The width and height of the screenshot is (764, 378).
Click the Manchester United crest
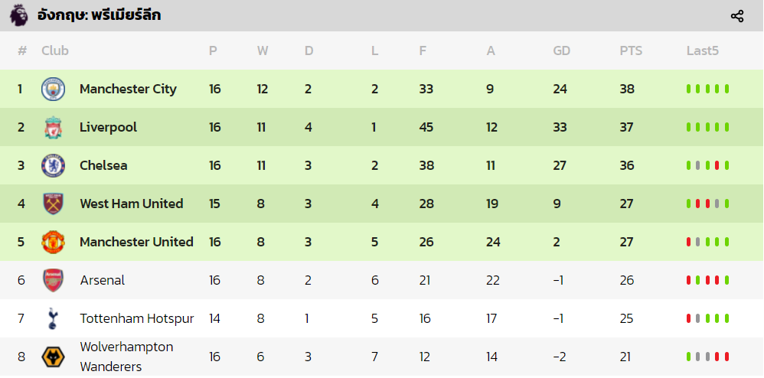pyautogui.click(x=53, y=242)
